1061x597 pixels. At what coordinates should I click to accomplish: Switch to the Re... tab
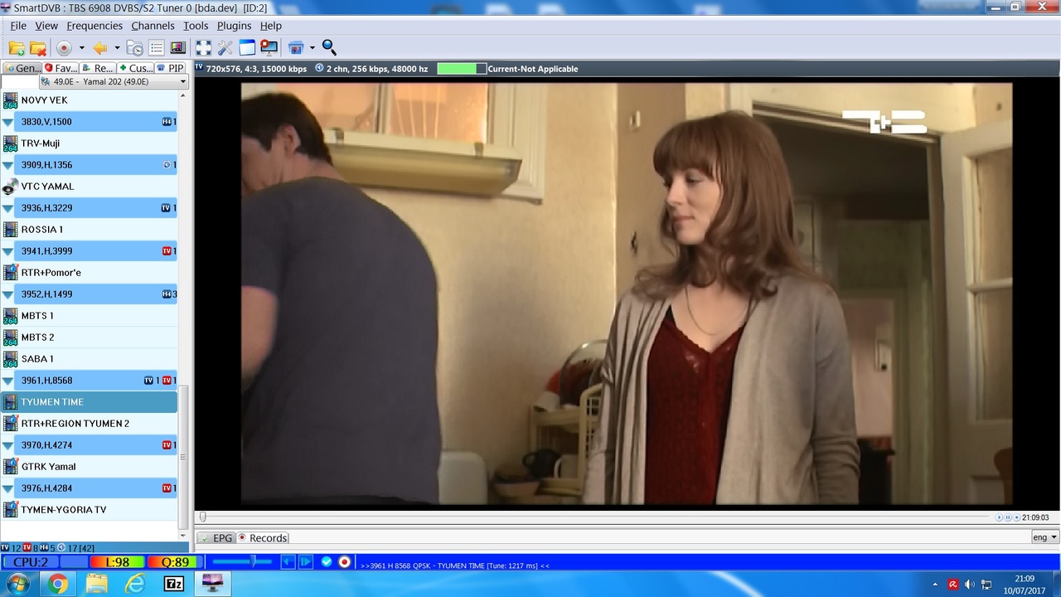point(99,68)
